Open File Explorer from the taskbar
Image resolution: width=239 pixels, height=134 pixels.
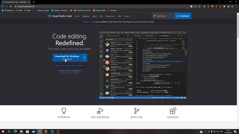click(21, 131)
